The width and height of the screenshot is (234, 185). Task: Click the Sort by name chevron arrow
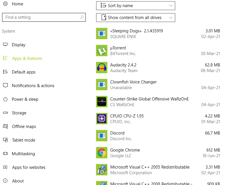tap(171, 6)
